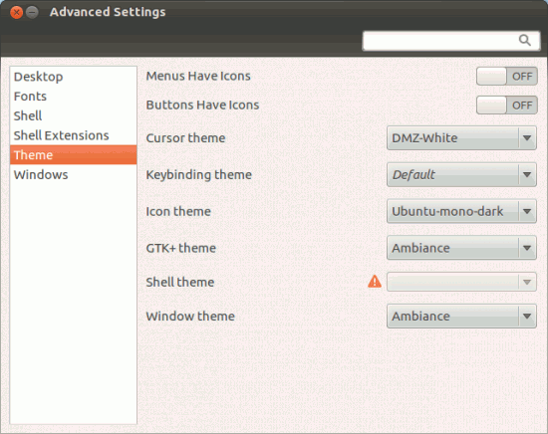Open the GTK+ theme dropdown

tap(461, 248)
